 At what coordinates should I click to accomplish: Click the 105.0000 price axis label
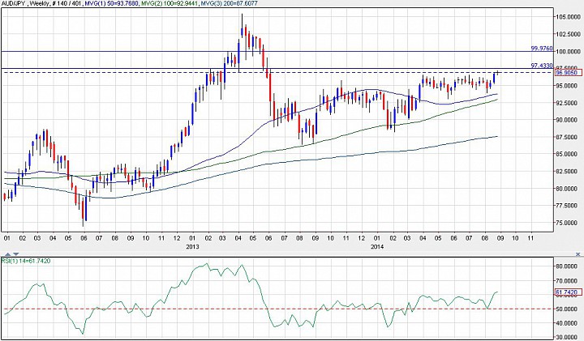click(568, 17)
